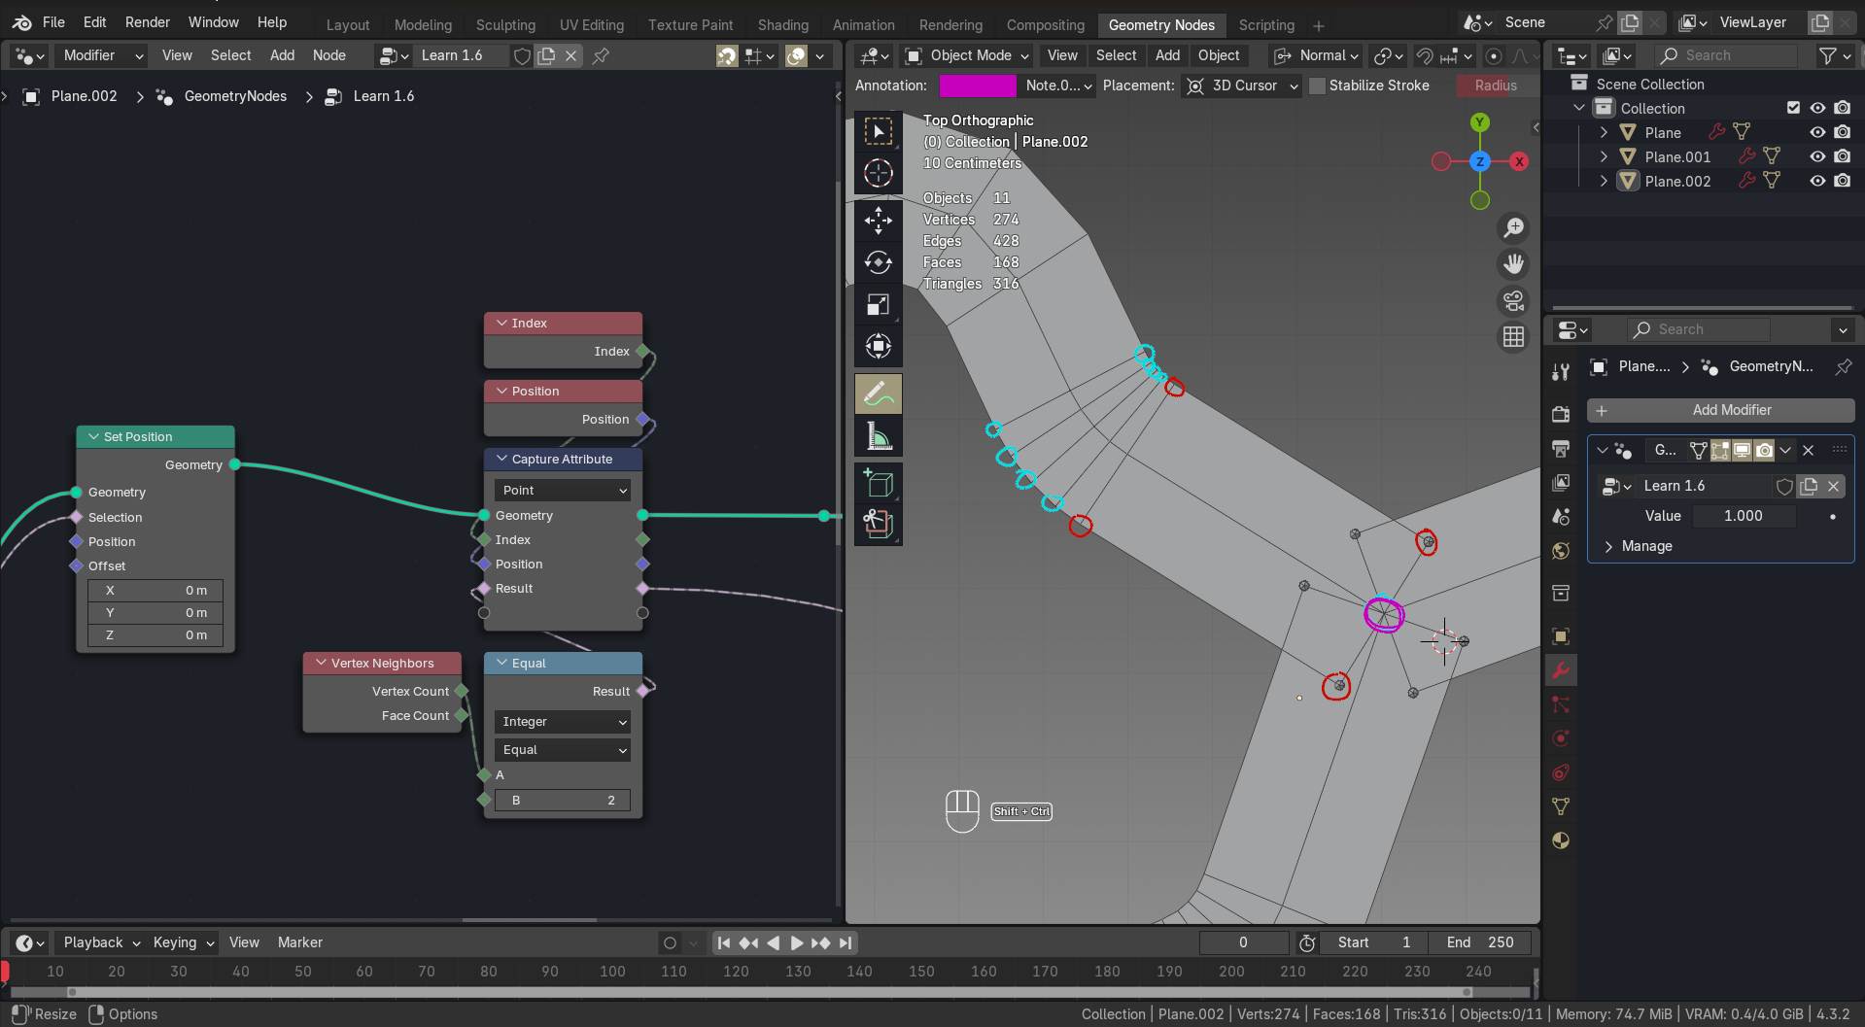
Task: Click the Add Modifier button
Action: pyautogui.click(x=1721, y=410)
